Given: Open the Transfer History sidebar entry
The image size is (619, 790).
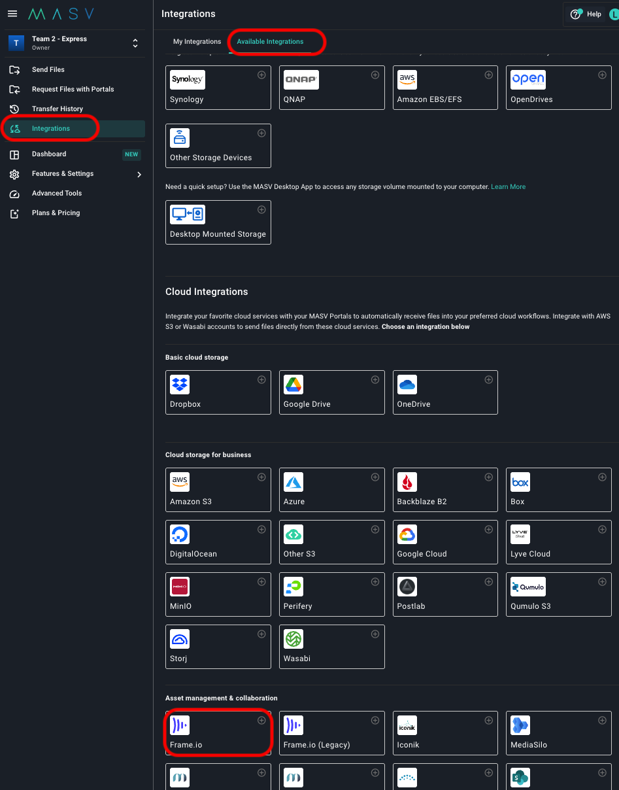Looking at the screenshot, I should (59, 109).
